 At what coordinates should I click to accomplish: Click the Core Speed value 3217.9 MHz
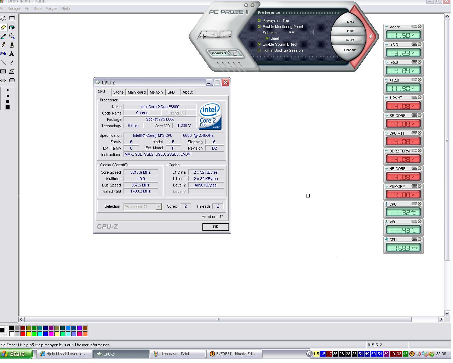(141, 172)
